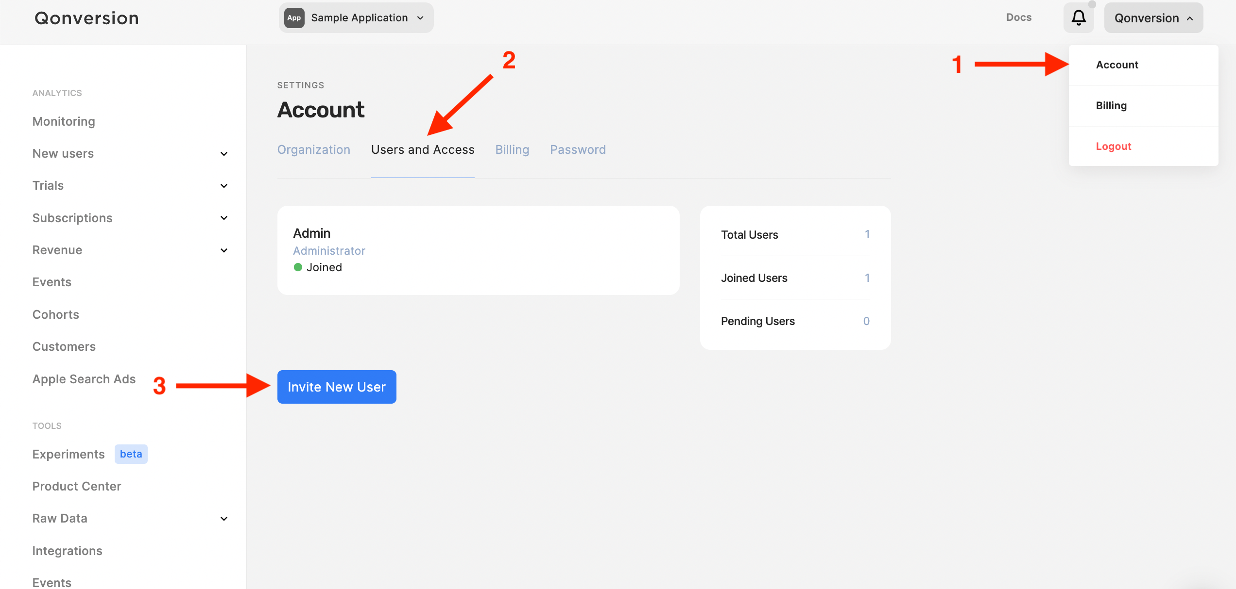Switch to the Organization tab

pyautogui.click(x=313, y=149)
